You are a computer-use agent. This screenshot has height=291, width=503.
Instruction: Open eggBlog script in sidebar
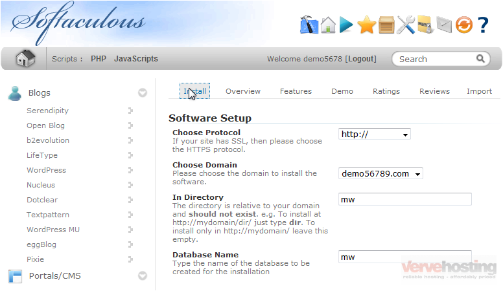point(41,244)
